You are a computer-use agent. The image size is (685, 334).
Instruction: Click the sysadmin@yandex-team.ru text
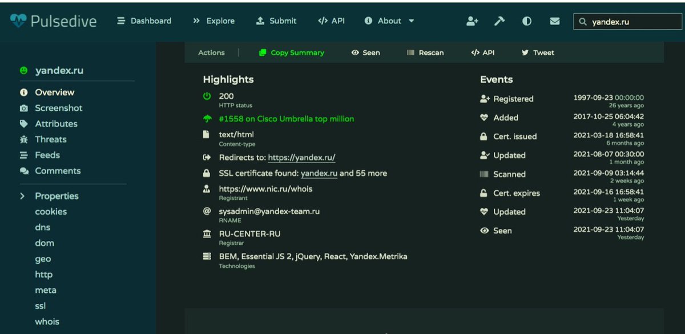coord(269,211)
